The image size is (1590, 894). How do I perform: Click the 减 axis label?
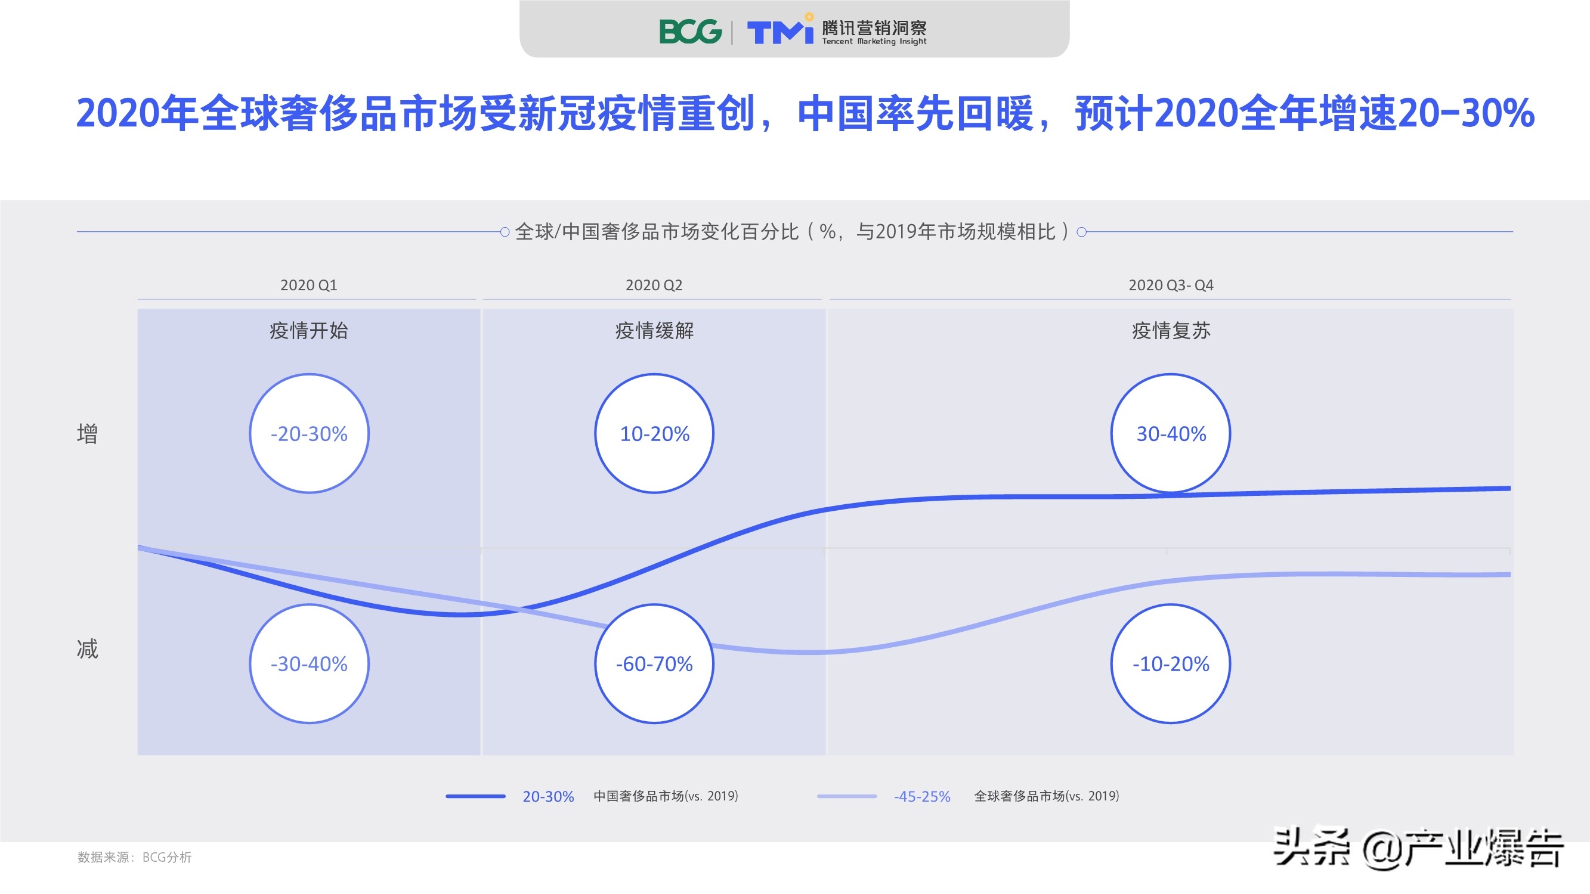tap(87, 649)
